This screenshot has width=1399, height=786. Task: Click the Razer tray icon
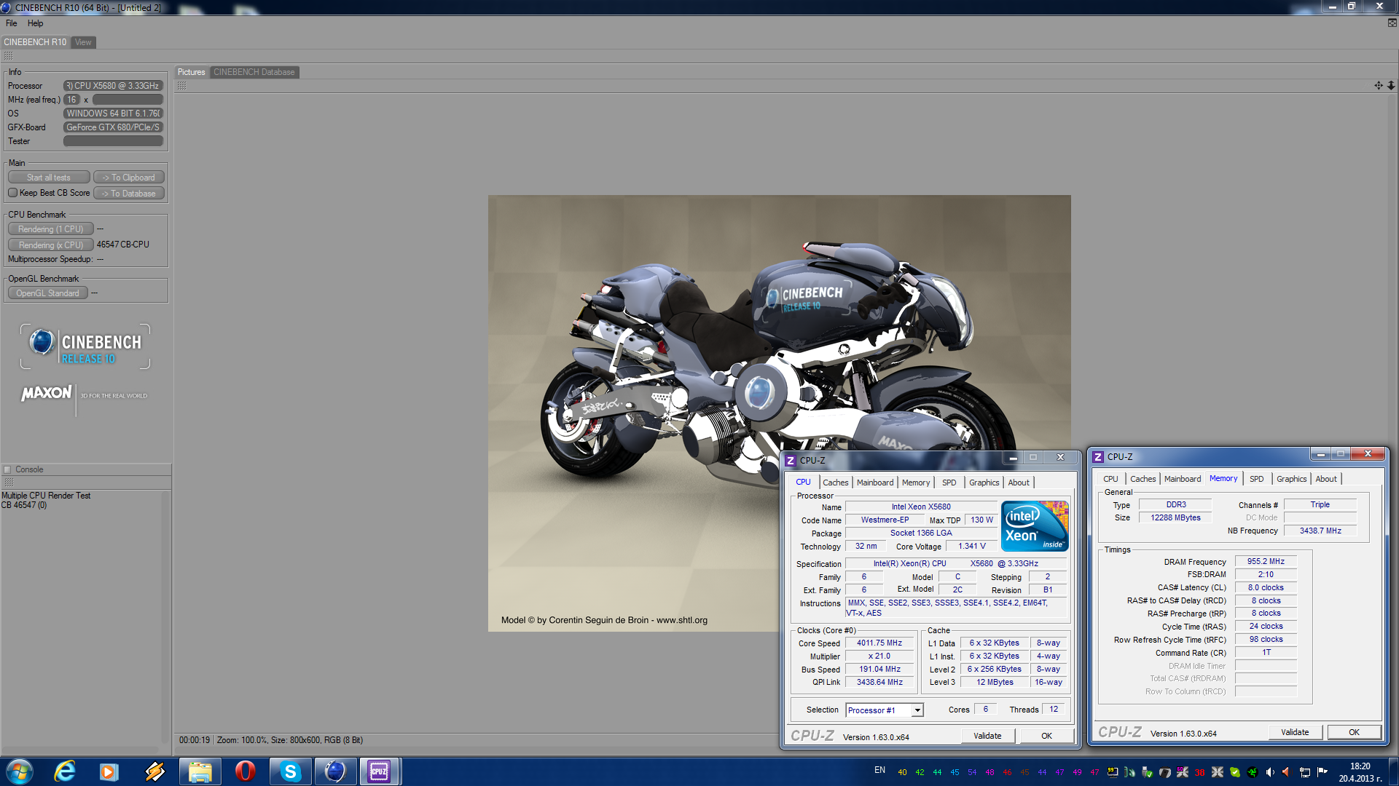[x=1252, y=772]
